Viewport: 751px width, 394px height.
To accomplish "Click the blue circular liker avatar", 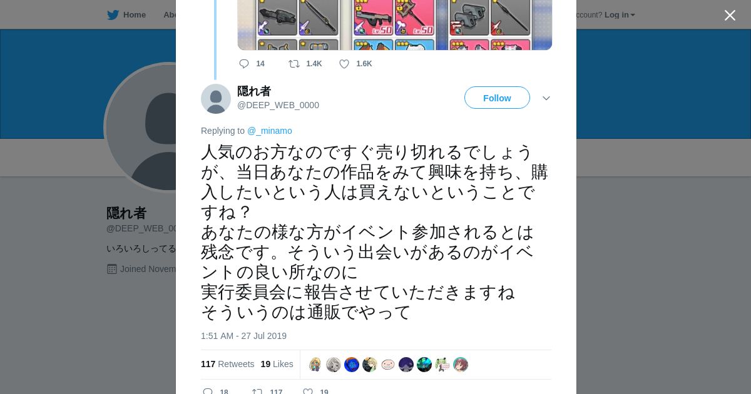I will pyautogui.click(x=352, y=365).
